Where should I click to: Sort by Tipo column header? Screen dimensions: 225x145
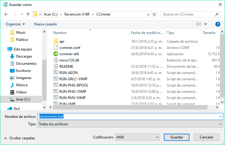[170, 33]
